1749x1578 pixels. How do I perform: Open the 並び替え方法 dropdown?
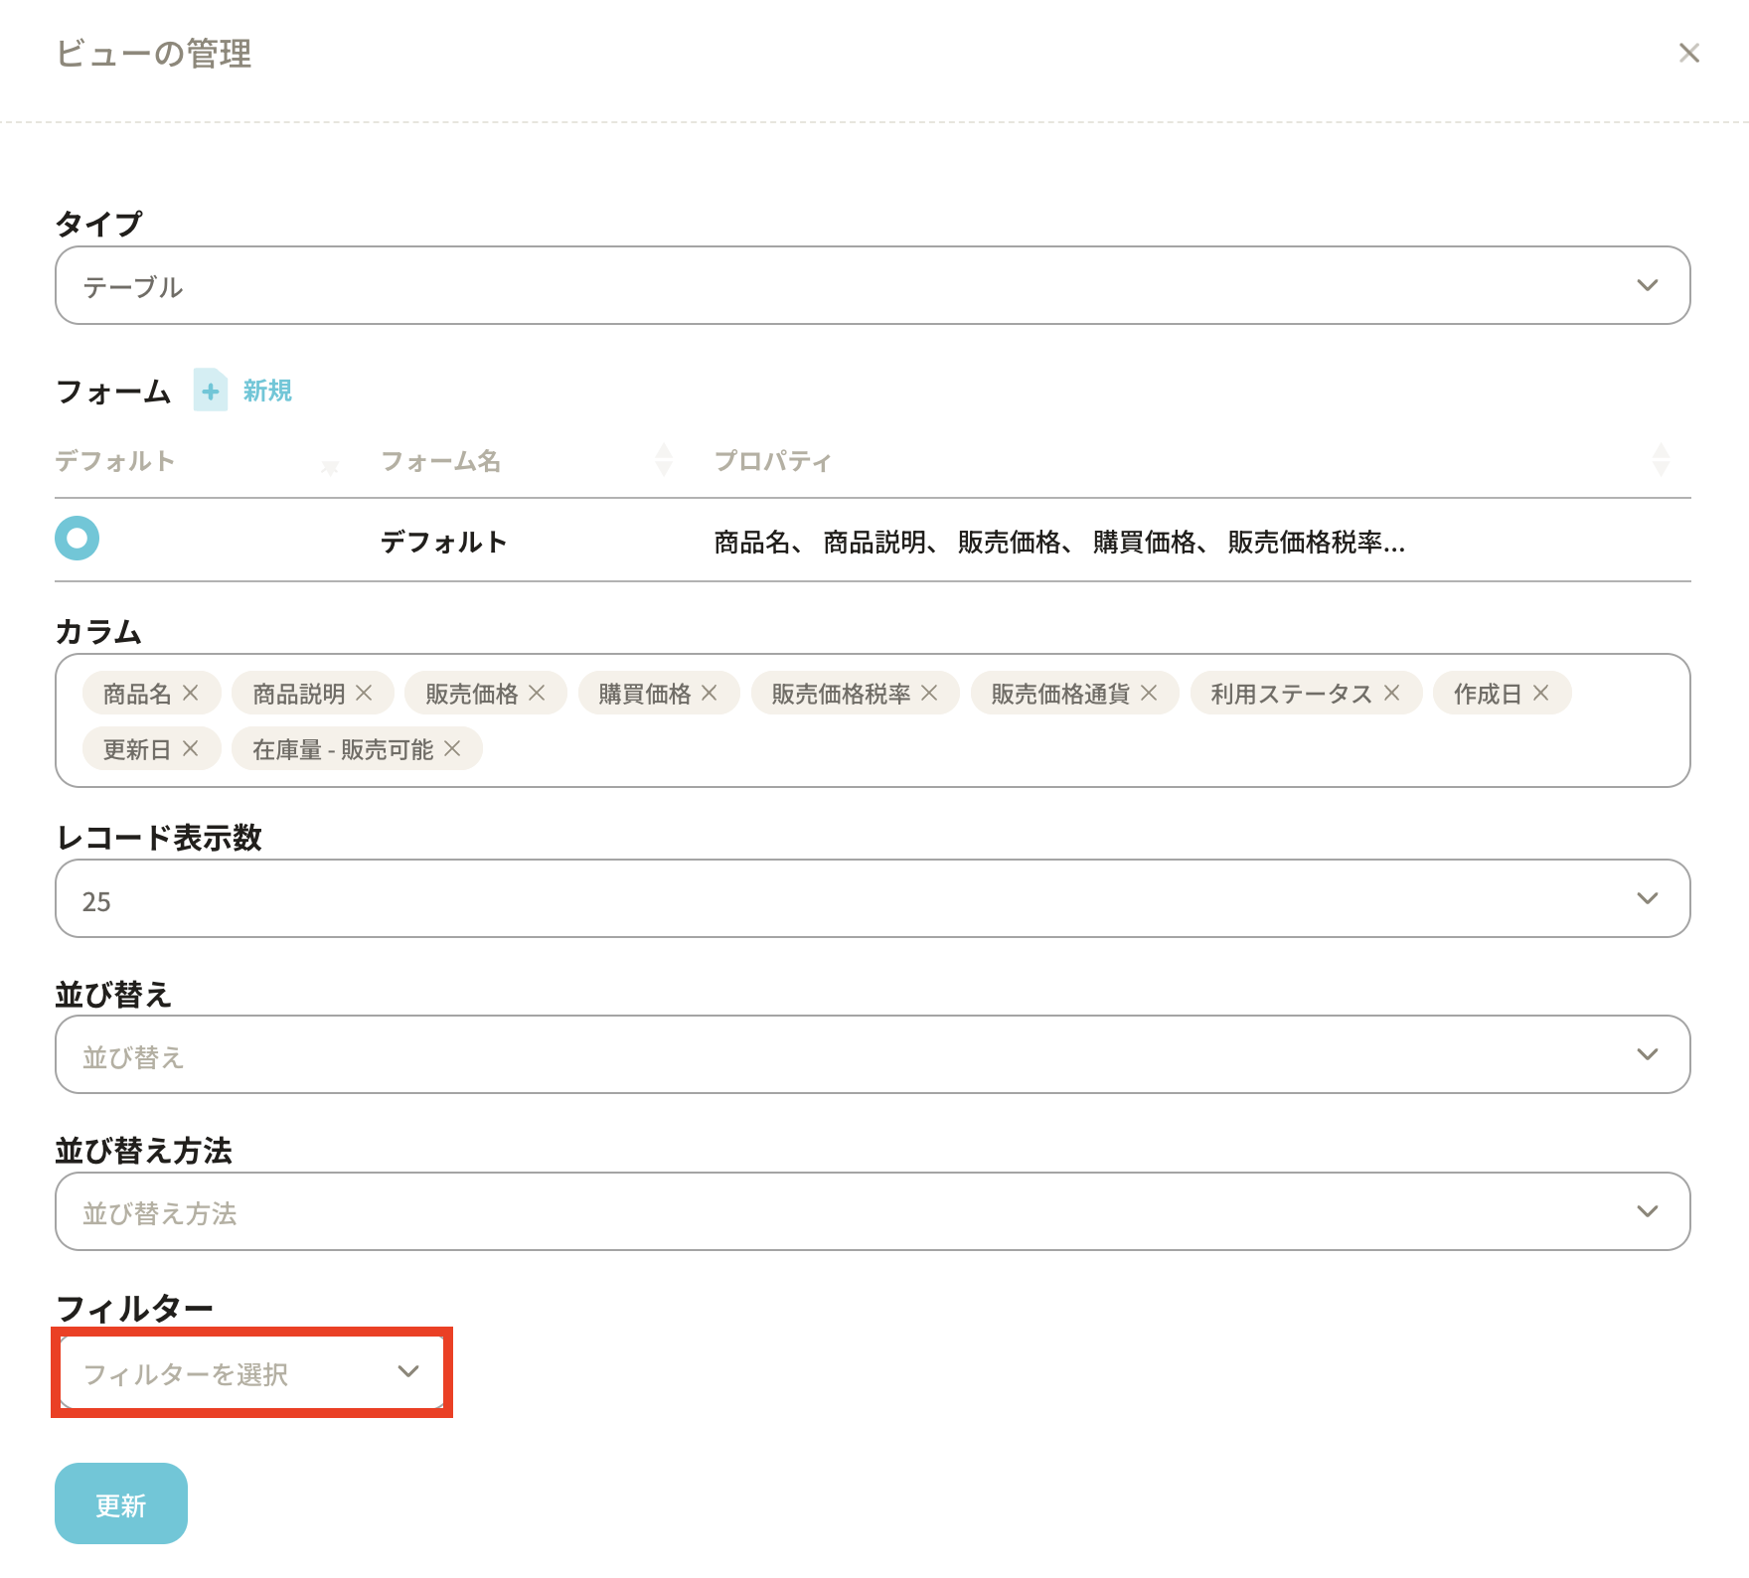coord(872,1211)
